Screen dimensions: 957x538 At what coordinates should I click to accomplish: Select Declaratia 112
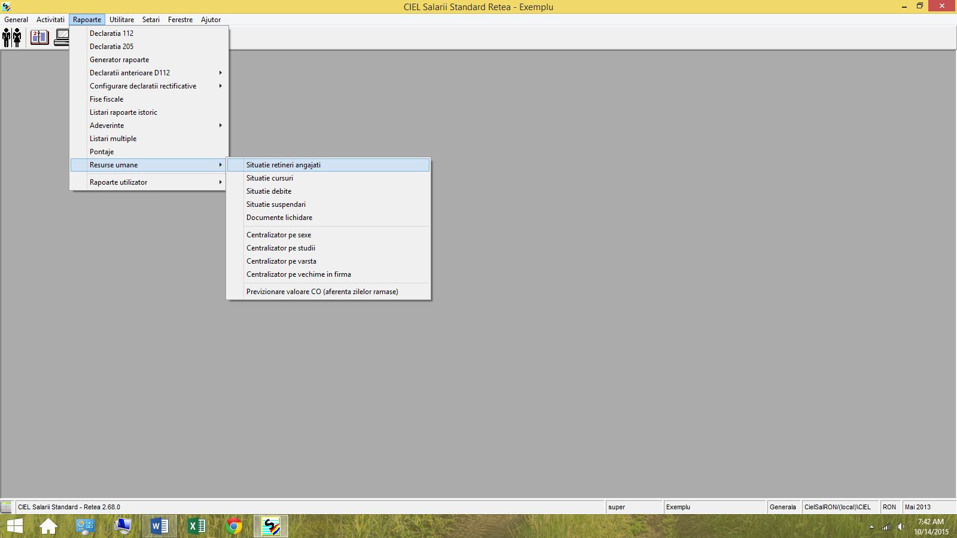click(148, 33)
